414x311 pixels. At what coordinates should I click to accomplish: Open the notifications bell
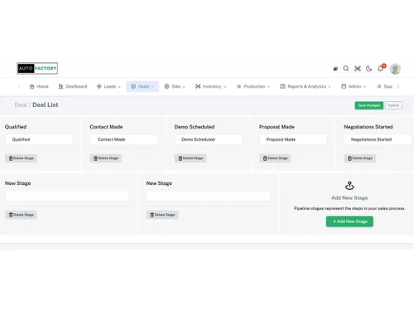pyautogui.click(x=380, y=69)
